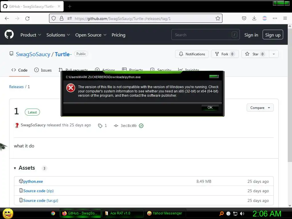
Task: Download Source code (tar.gz)
Action: [x=41, y=200]
